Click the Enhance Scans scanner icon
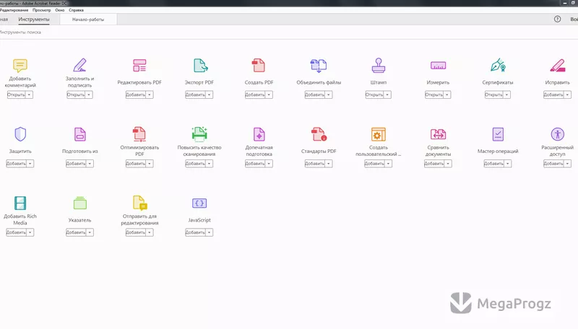Screen dimensions: 578x329 pyautogui.click(x=199, y=134)
